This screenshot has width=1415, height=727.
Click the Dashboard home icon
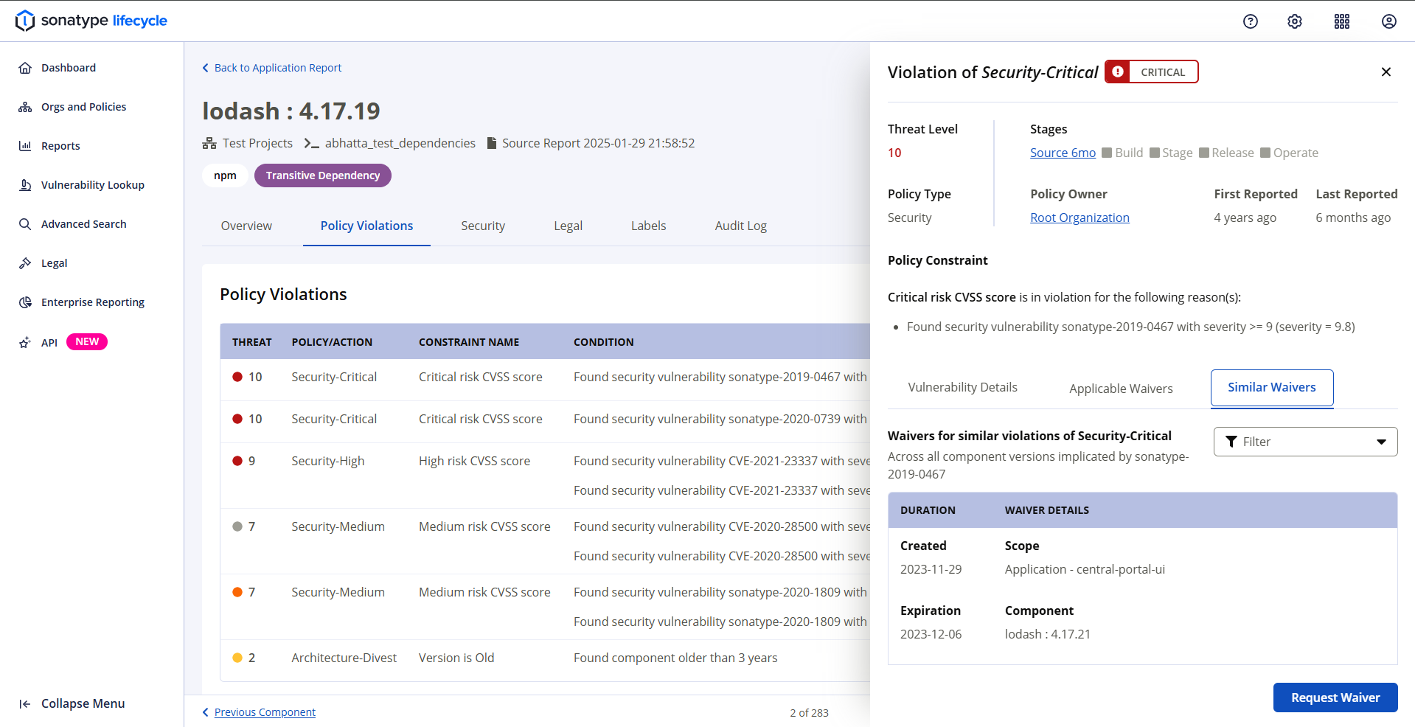pos(25,68)
